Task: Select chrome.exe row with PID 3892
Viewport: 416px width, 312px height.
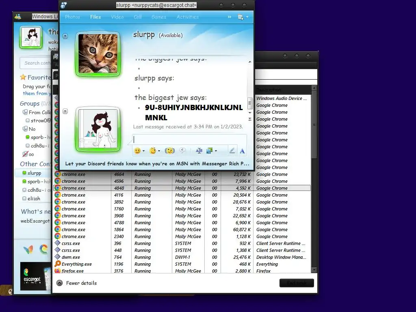Action: 182,202
